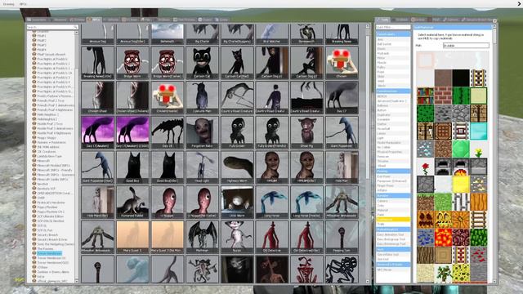
Task: Spawn the Mothman NPC
Action: [x=202, y=237]
